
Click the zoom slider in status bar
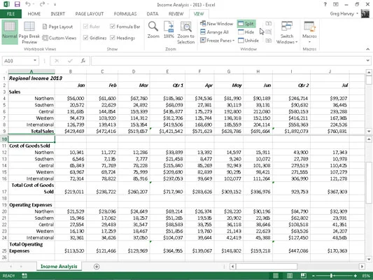(x=331, y=276)
